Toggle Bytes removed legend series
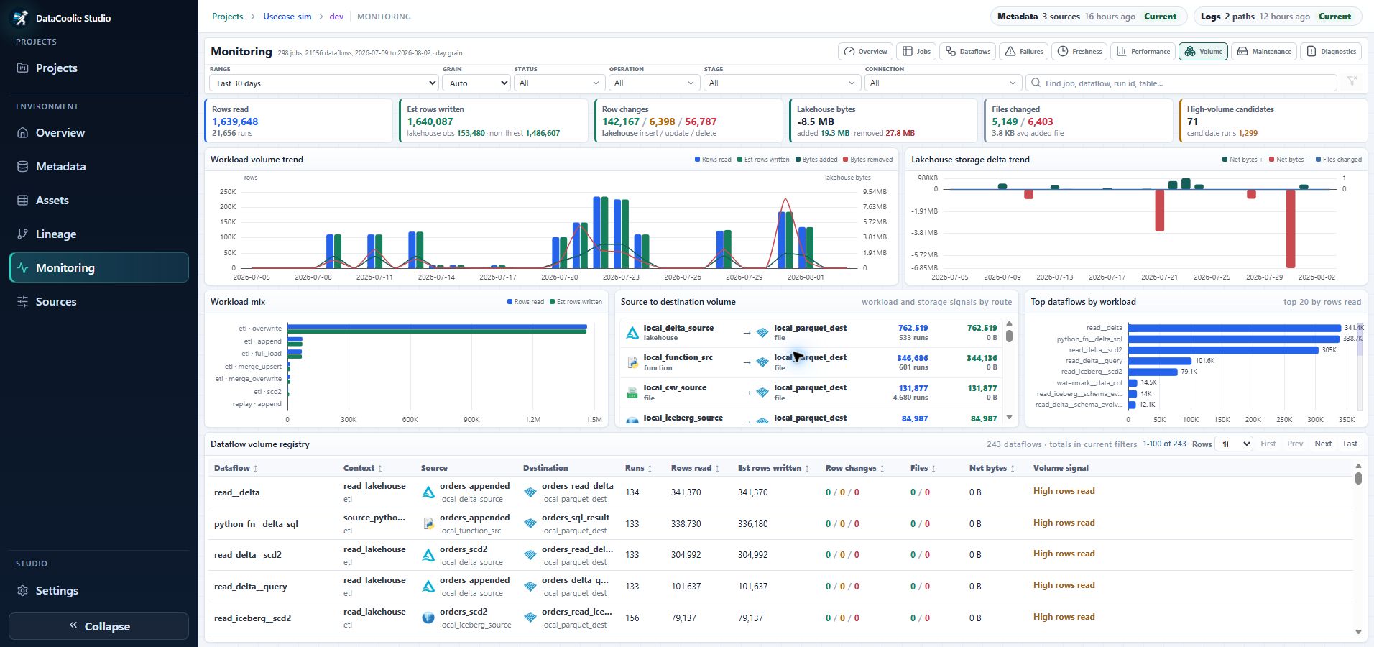1374x647 pixels. [x=867, y=160]
